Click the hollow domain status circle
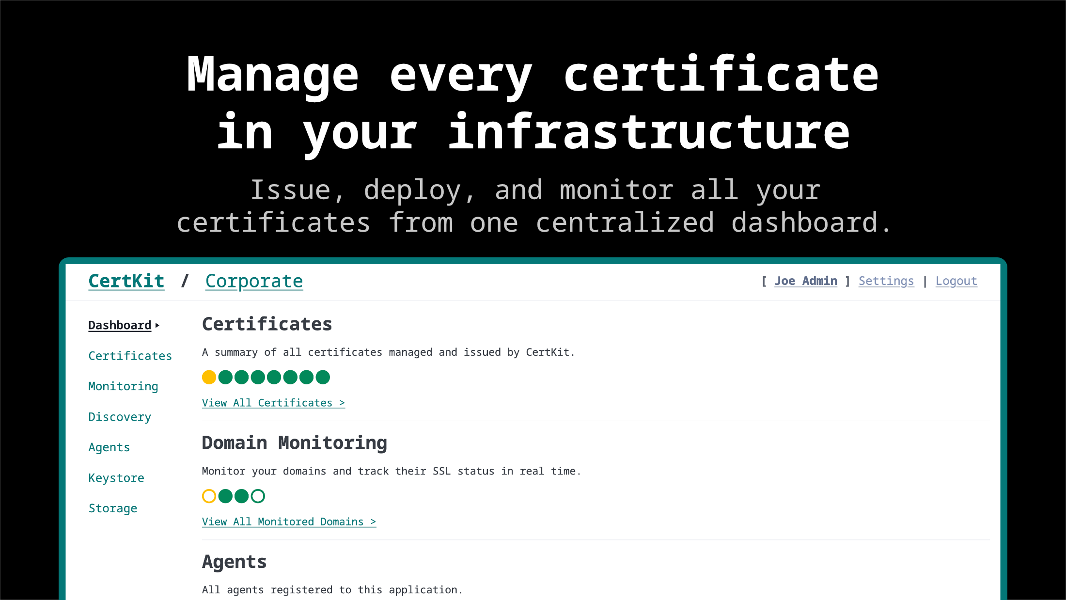 pos(209,496)
